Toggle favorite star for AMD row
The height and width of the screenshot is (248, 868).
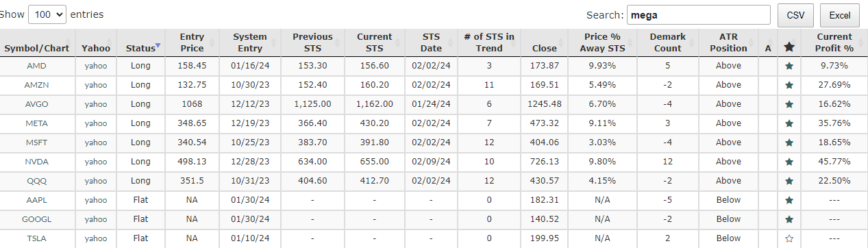pos(789,66)
